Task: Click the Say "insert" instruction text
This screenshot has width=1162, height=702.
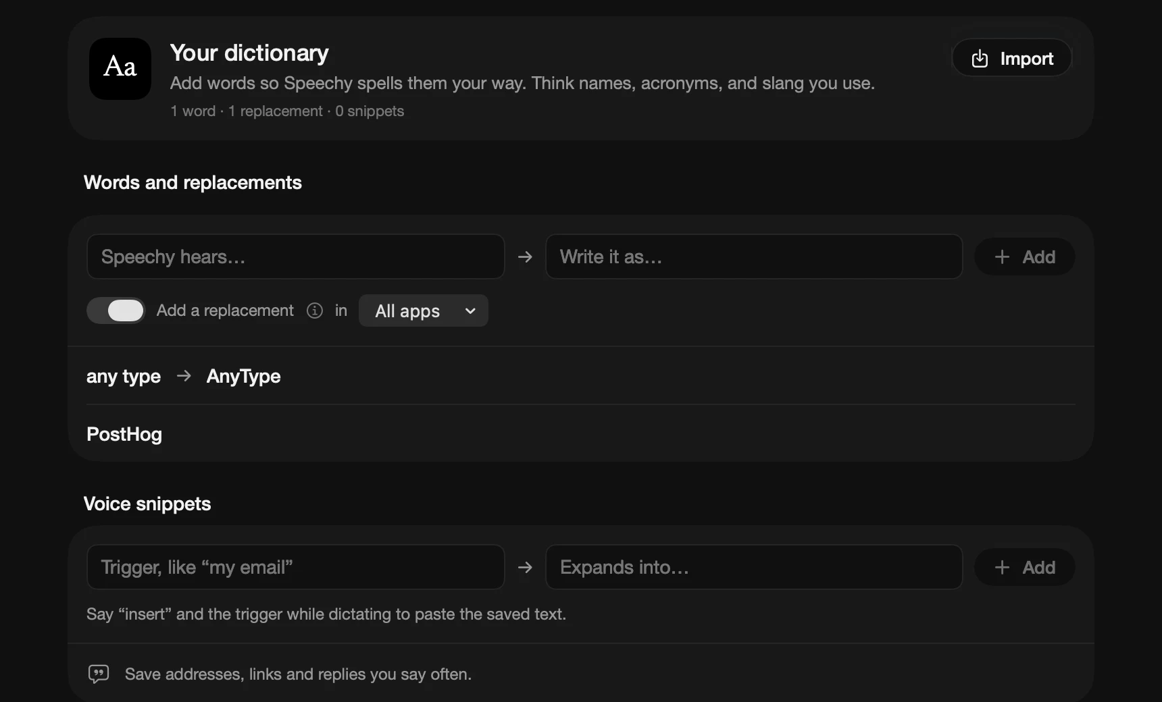Action: click(326, 614)
